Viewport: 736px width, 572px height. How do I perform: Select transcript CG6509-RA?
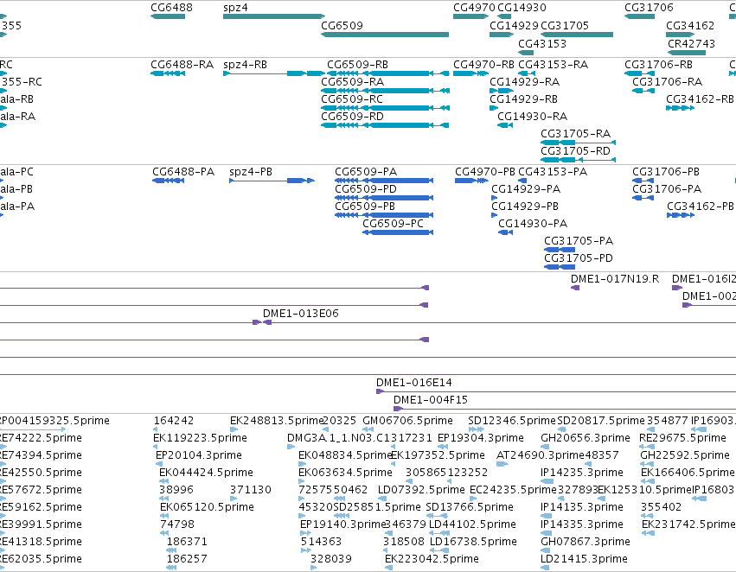coord(385,91)
